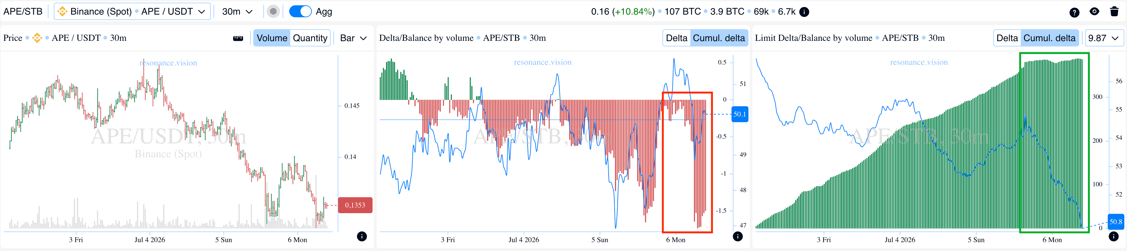Open info icon under Limit Delta chart
This screenshot has height=251, width=1127.
tap(1113, 237)
